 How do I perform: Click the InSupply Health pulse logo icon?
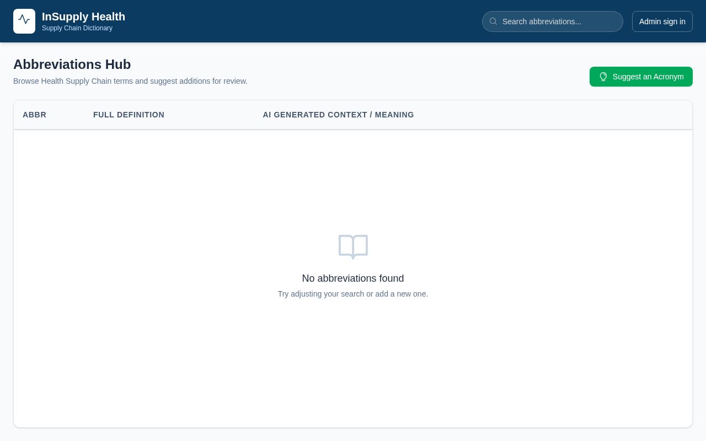(24, 21)
